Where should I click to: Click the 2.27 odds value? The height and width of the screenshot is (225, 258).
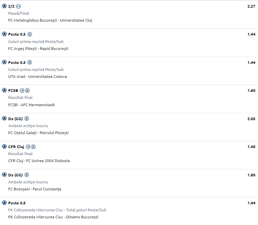(x=251, y=6)
